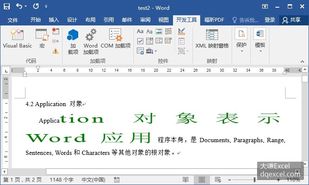Switch to the 插入 tab
309x185 pixels.
[x=54, y=20]
